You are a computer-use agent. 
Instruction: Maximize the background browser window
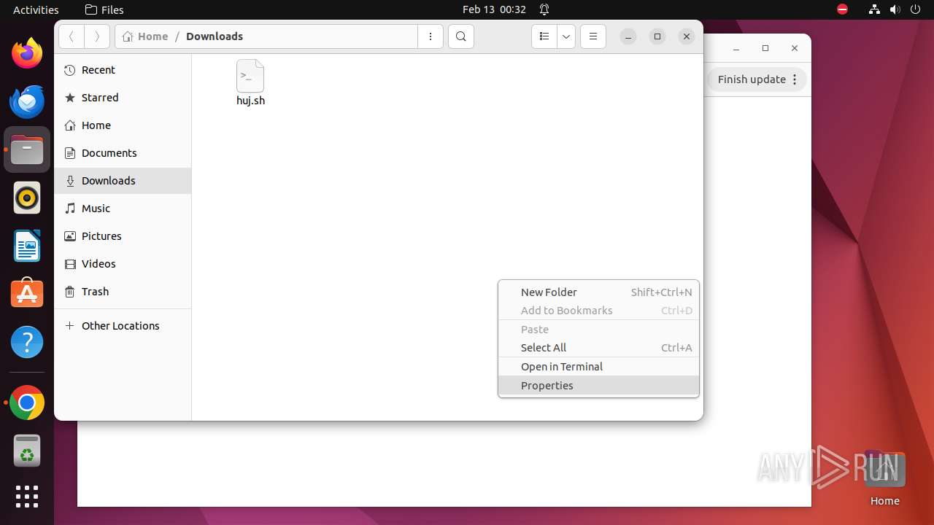coord(765,48)
